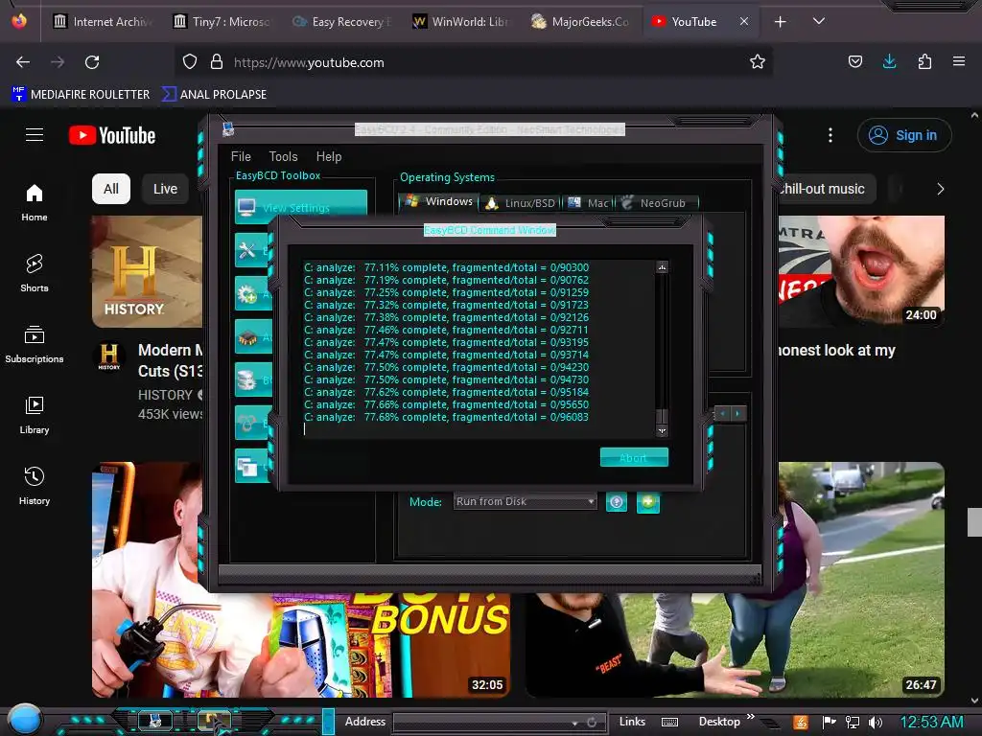Bookmark this page with star icon
Viewport: 982px width, 736px height.
758,61
